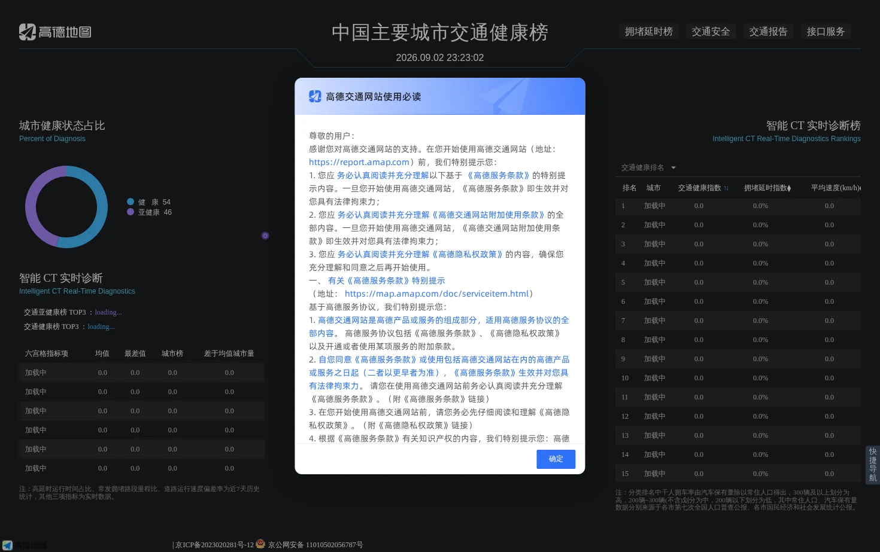Click the 排名 column header

(630, 188)
